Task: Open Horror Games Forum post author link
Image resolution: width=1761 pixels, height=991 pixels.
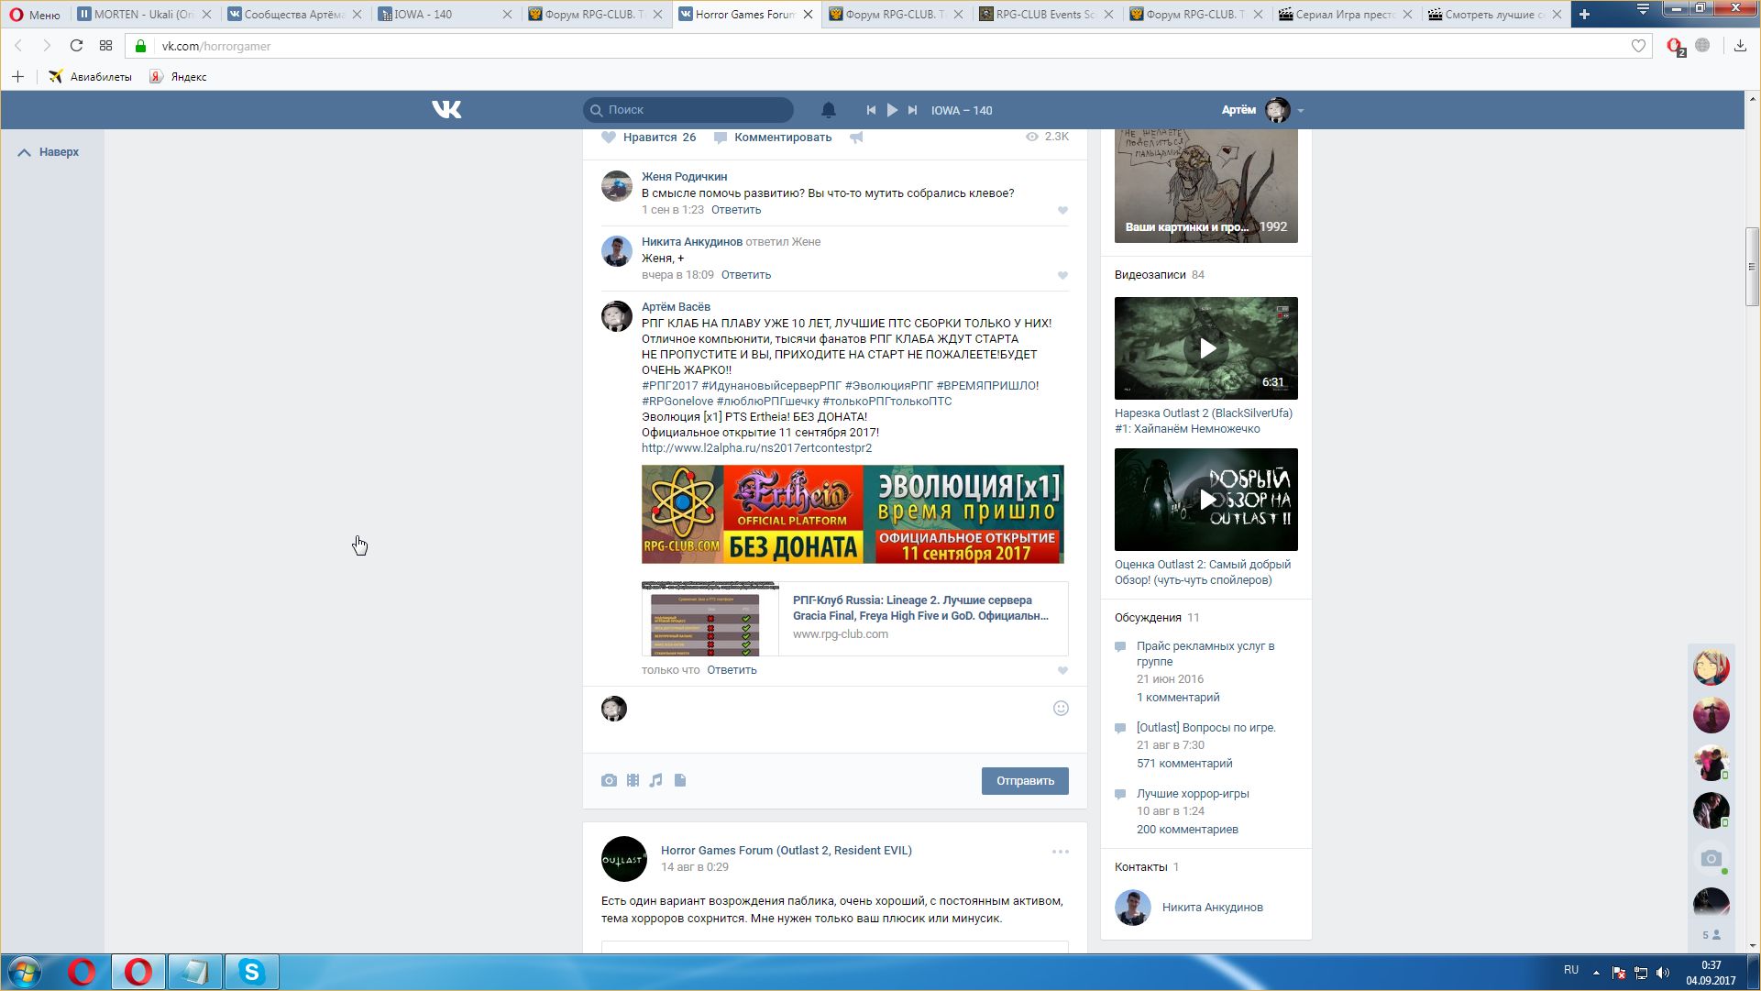Action: [x=787, y=851]
